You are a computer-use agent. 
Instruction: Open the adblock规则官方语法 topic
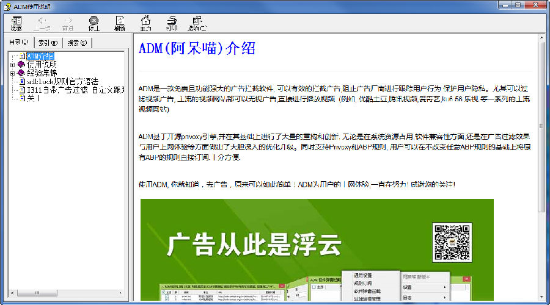pos(63,81)
